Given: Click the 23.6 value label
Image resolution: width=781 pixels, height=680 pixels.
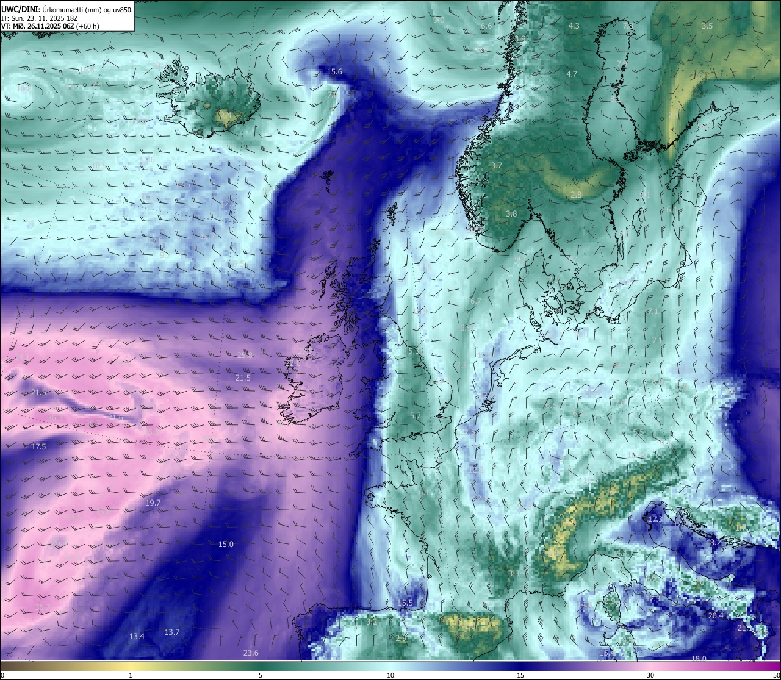Looking at the screenshot, I should point(251,653).
